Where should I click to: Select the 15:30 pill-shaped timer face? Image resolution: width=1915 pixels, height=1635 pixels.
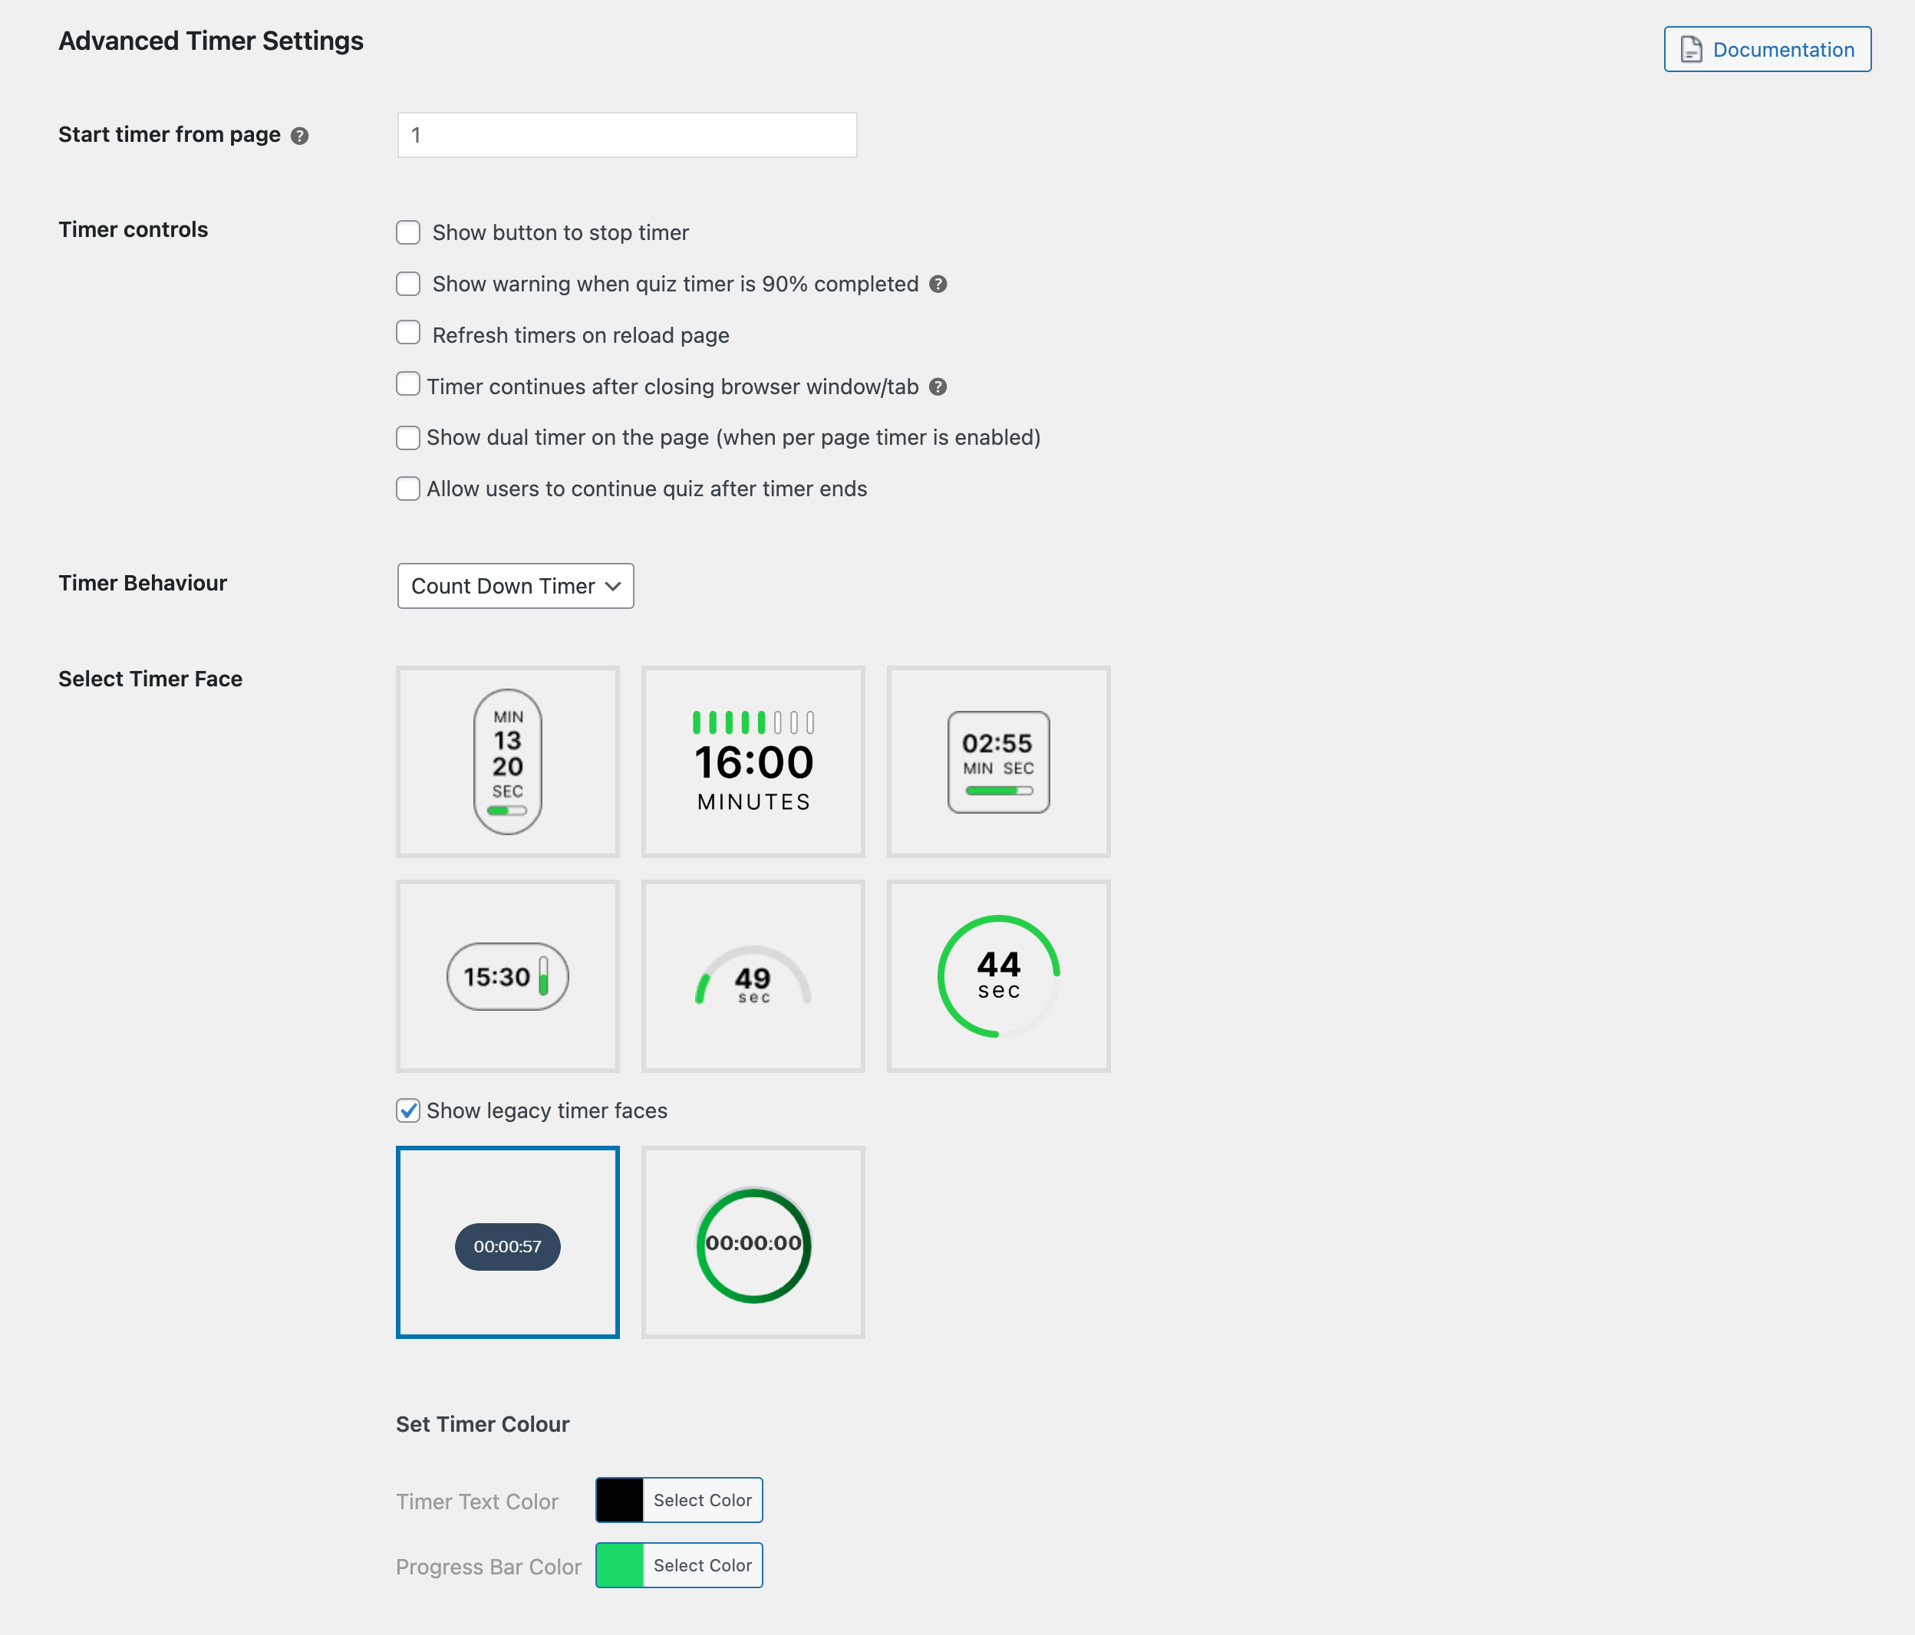click(x=506, y=975)
